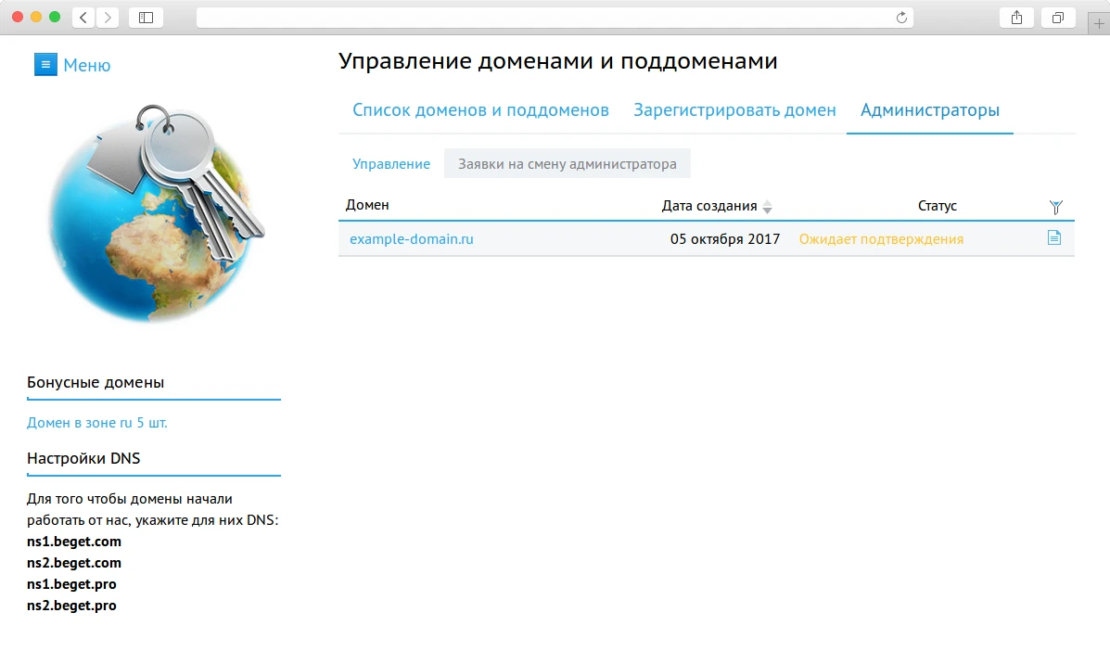Open the blue hamburger Меню icon
Image resolution: width=1110 pixels, height=651 pixels.
[45, 65]
